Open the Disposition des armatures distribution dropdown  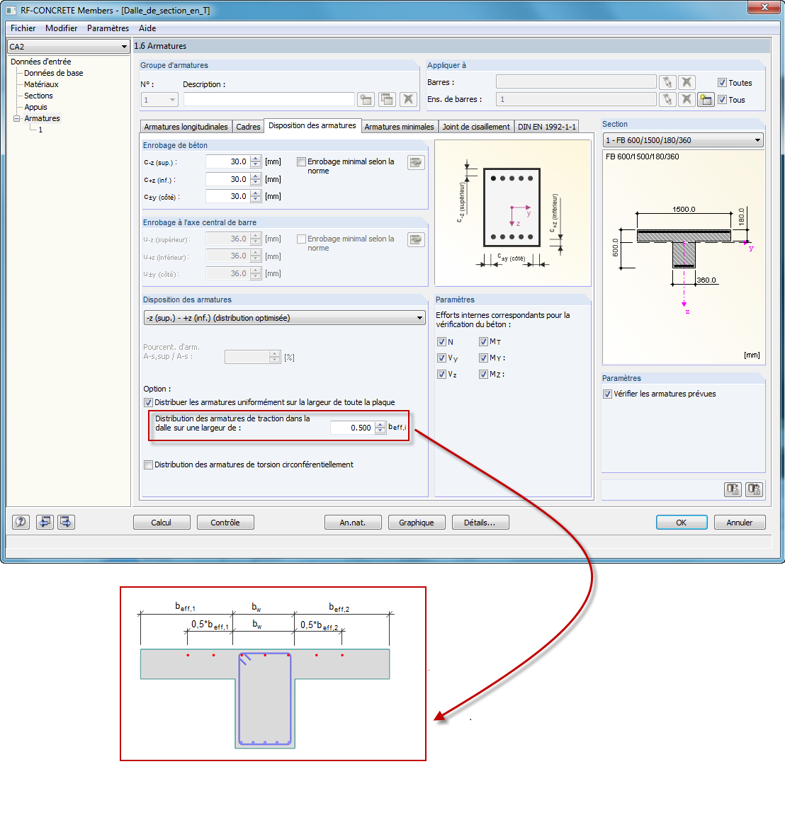click(419, 318)
